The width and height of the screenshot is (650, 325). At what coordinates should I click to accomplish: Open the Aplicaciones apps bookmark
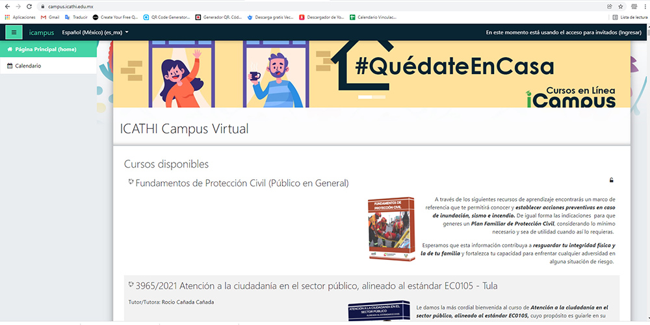coord(19,17)
